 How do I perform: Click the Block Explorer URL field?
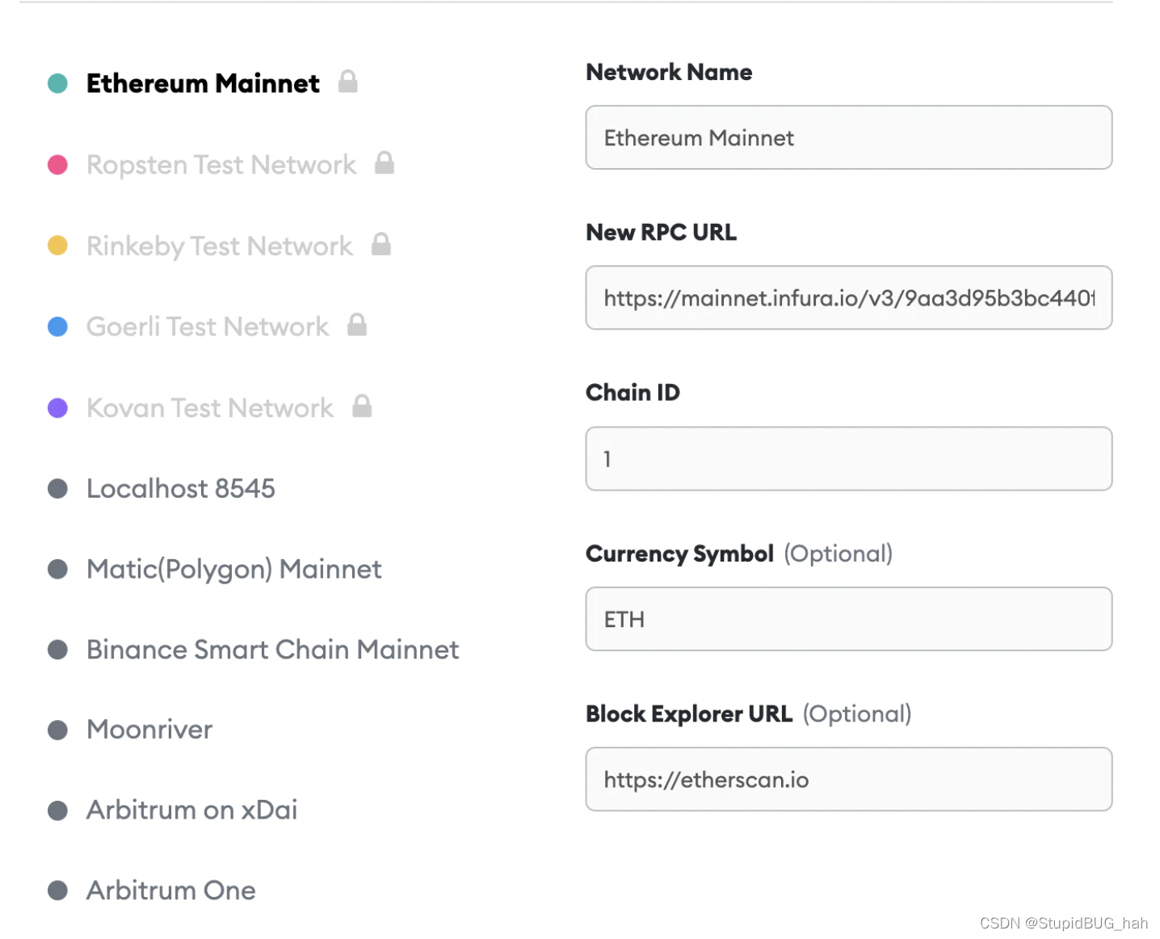(x=848, y=778)
